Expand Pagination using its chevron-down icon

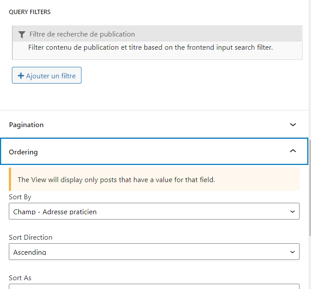point(293,125)
